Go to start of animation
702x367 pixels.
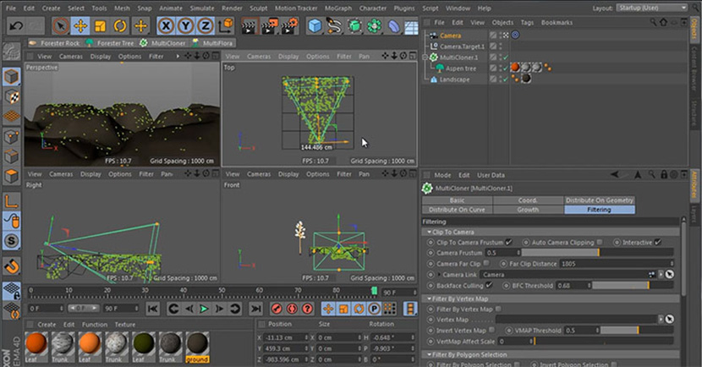[153, 309]
